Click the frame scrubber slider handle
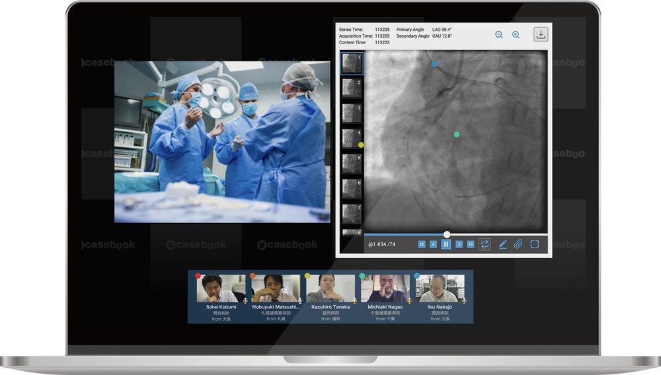661x375 pixels. [447, 234]
